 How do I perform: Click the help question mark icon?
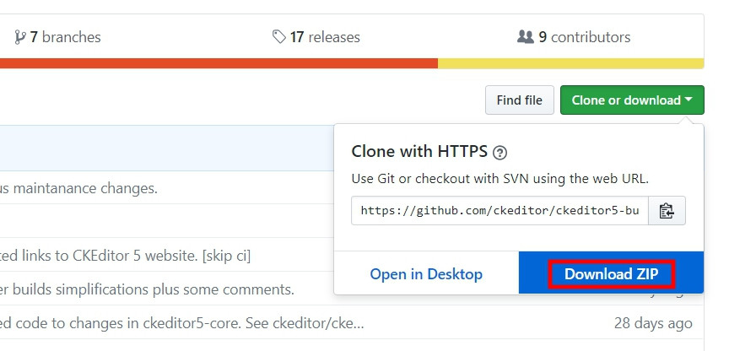500,153
